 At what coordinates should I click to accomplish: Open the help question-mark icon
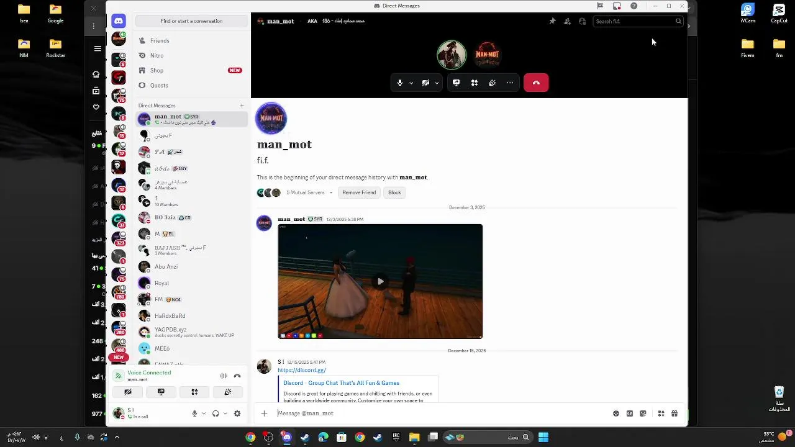[x=634, y=6]
